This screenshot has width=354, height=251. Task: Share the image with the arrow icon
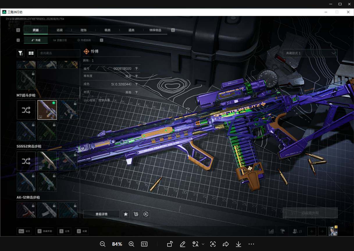pos(226,244)
